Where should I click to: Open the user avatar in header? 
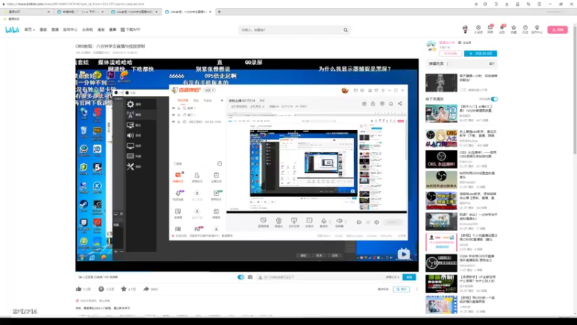[x=465, y=29]
